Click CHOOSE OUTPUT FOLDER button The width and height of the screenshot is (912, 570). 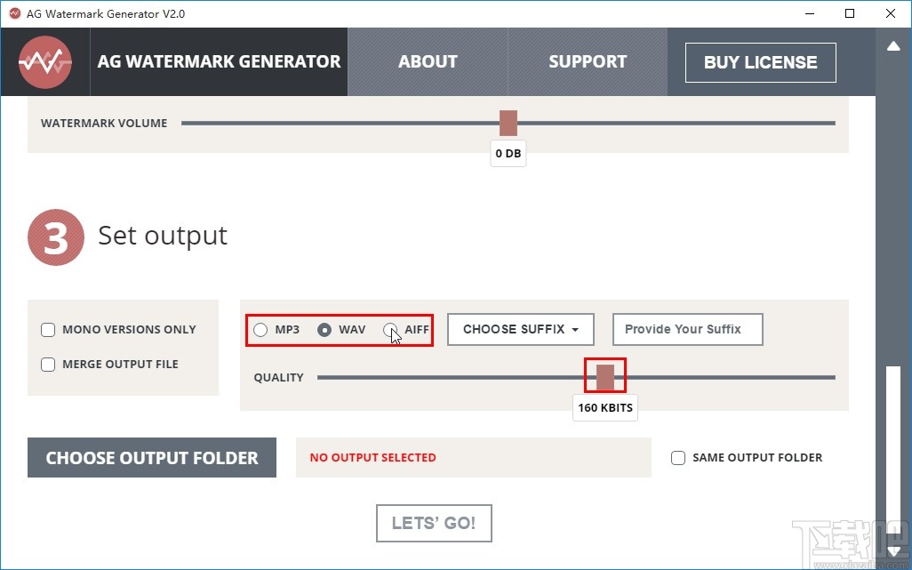(x=152, y=458)
